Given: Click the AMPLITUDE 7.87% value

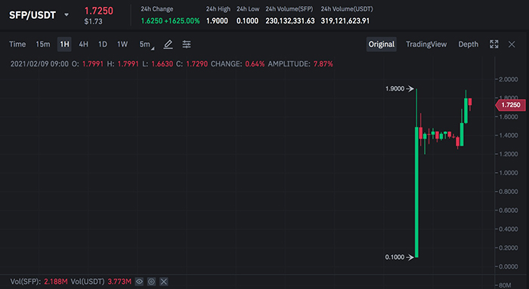Looking at the screenshot, I should (x=323, y=64).
